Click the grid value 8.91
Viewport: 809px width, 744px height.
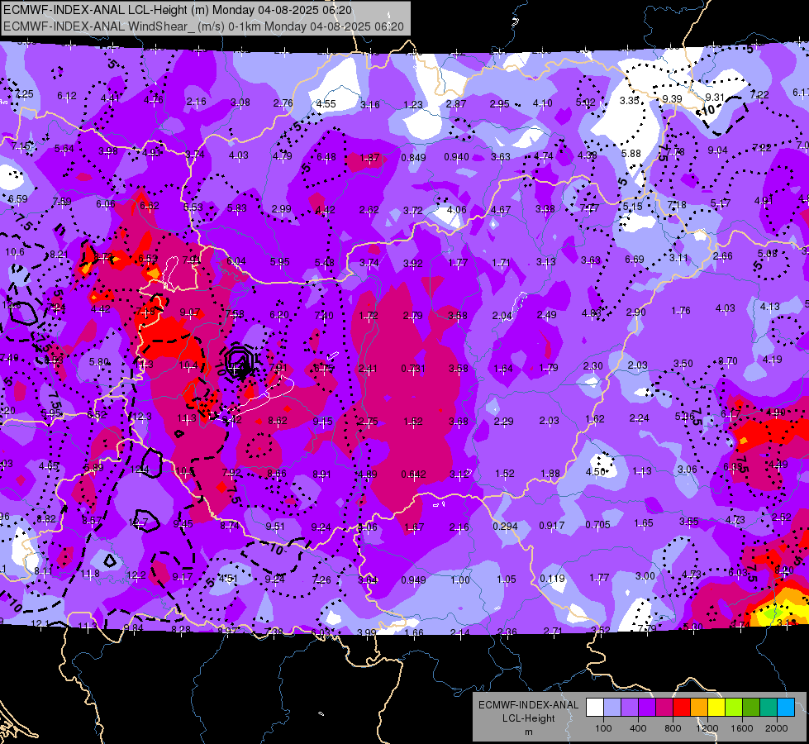[322, 474]
